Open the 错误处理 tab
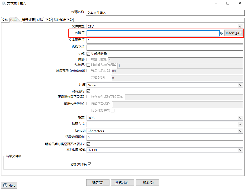 pyautogui.click(x=28, y=20)
